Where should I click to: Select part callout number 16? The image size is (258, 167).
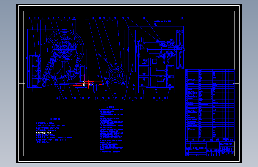pyautogui.click(x=115, y=18)
